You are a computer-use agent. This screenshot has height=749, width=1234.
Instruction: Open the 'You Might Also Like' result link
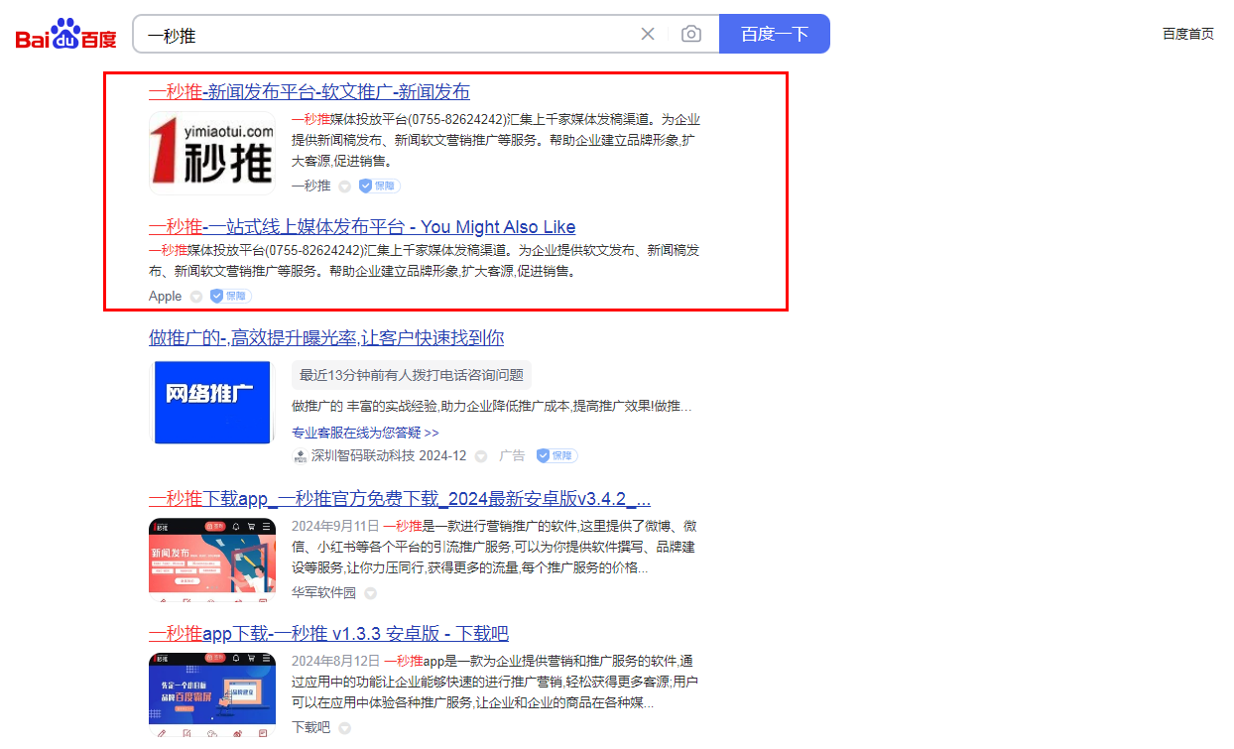[362, 227]
